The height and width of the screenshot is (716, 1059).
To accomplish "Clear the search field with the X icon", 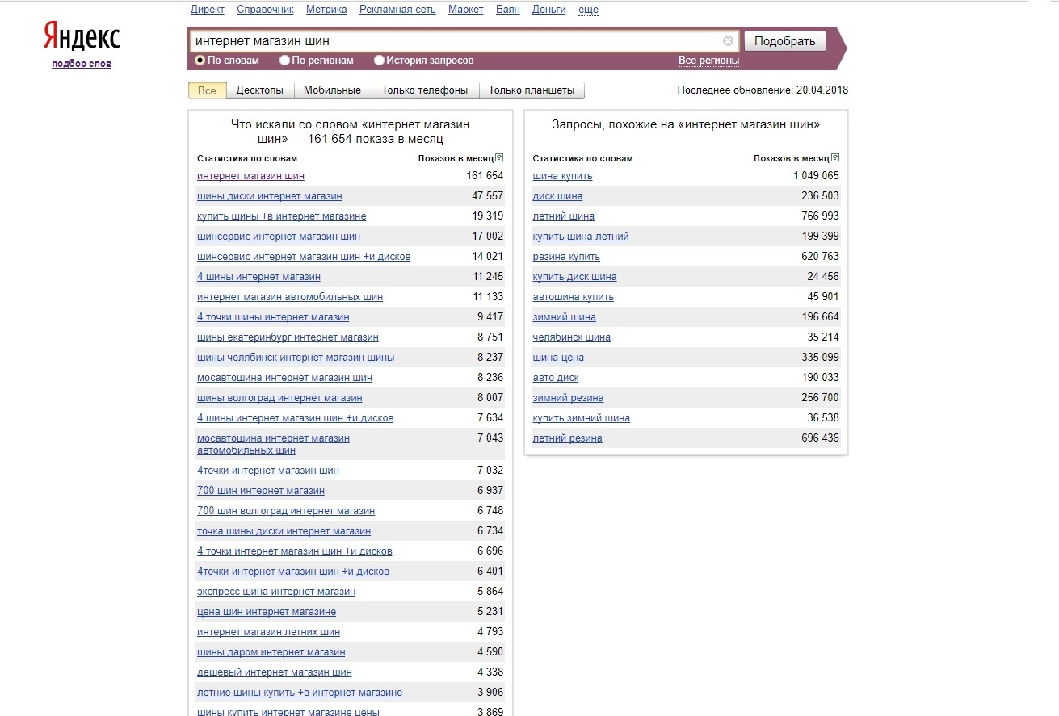I will point(728,40).
